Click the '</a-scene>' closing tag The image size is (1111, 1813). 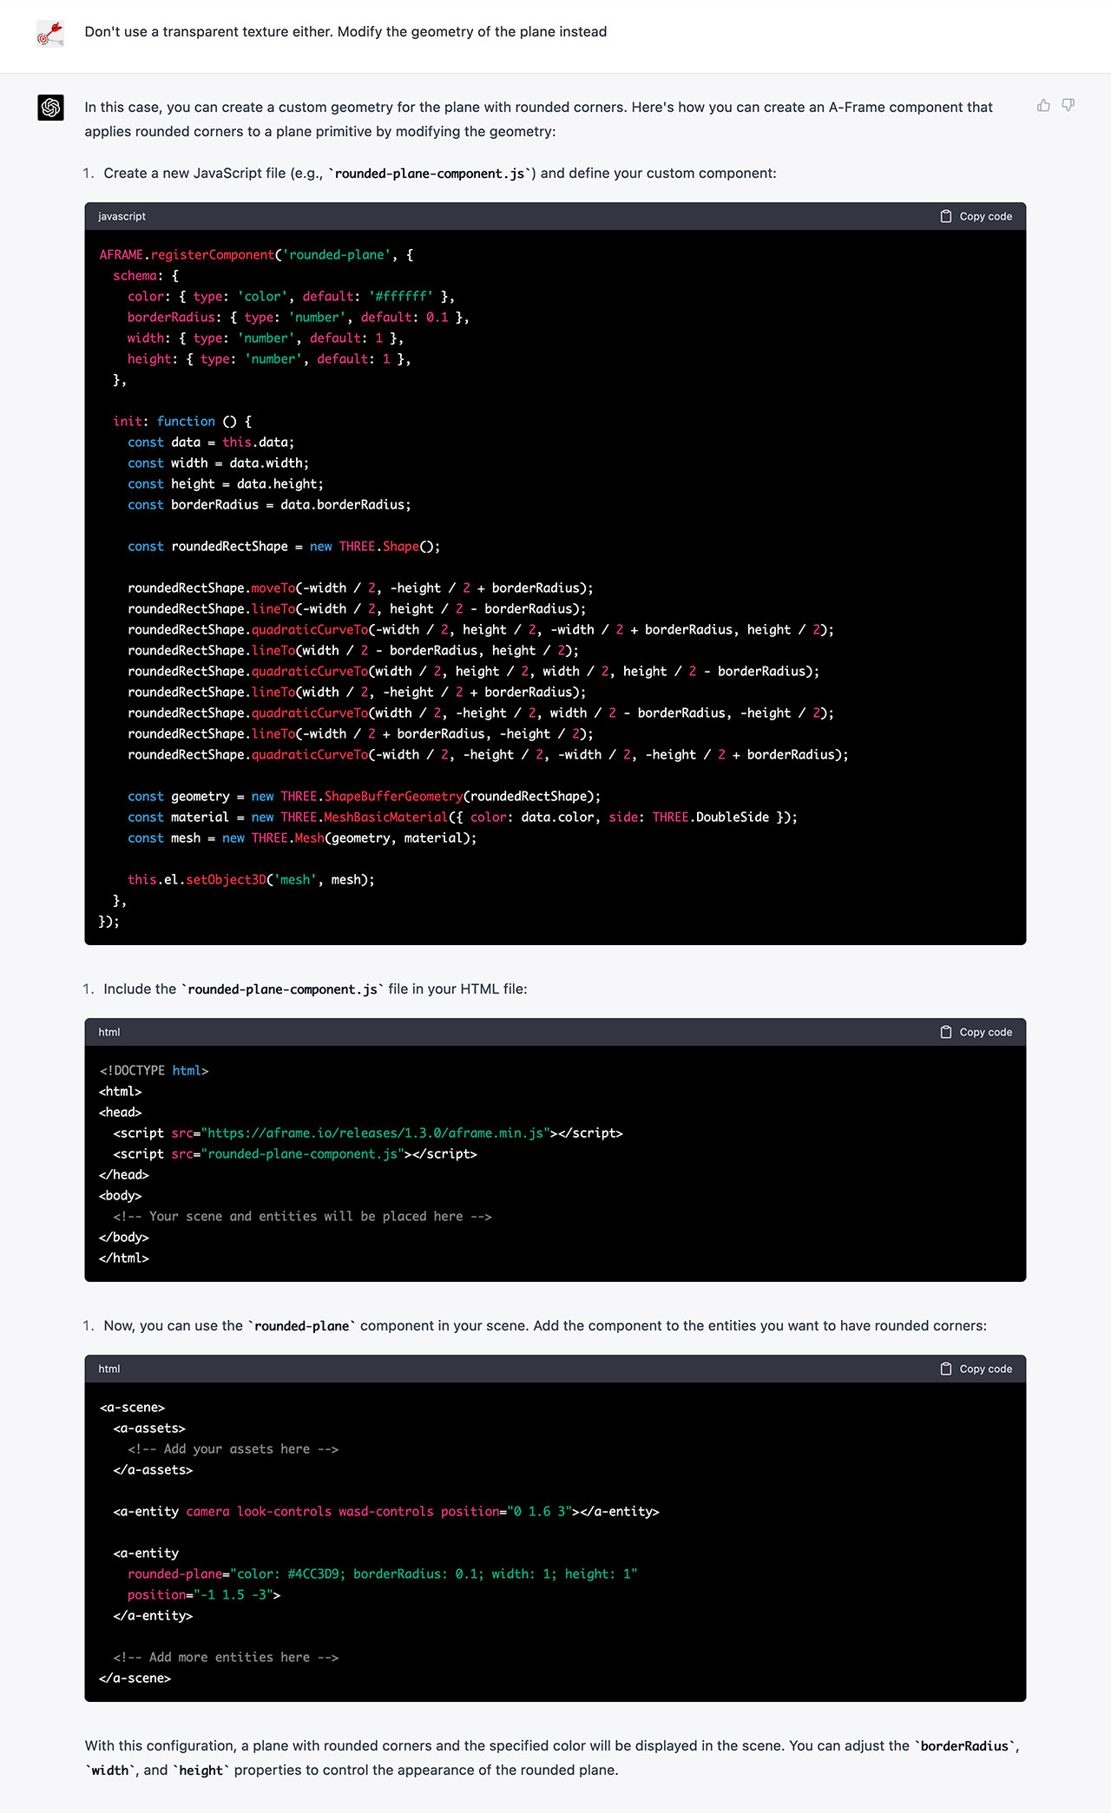pos(135,1678)
